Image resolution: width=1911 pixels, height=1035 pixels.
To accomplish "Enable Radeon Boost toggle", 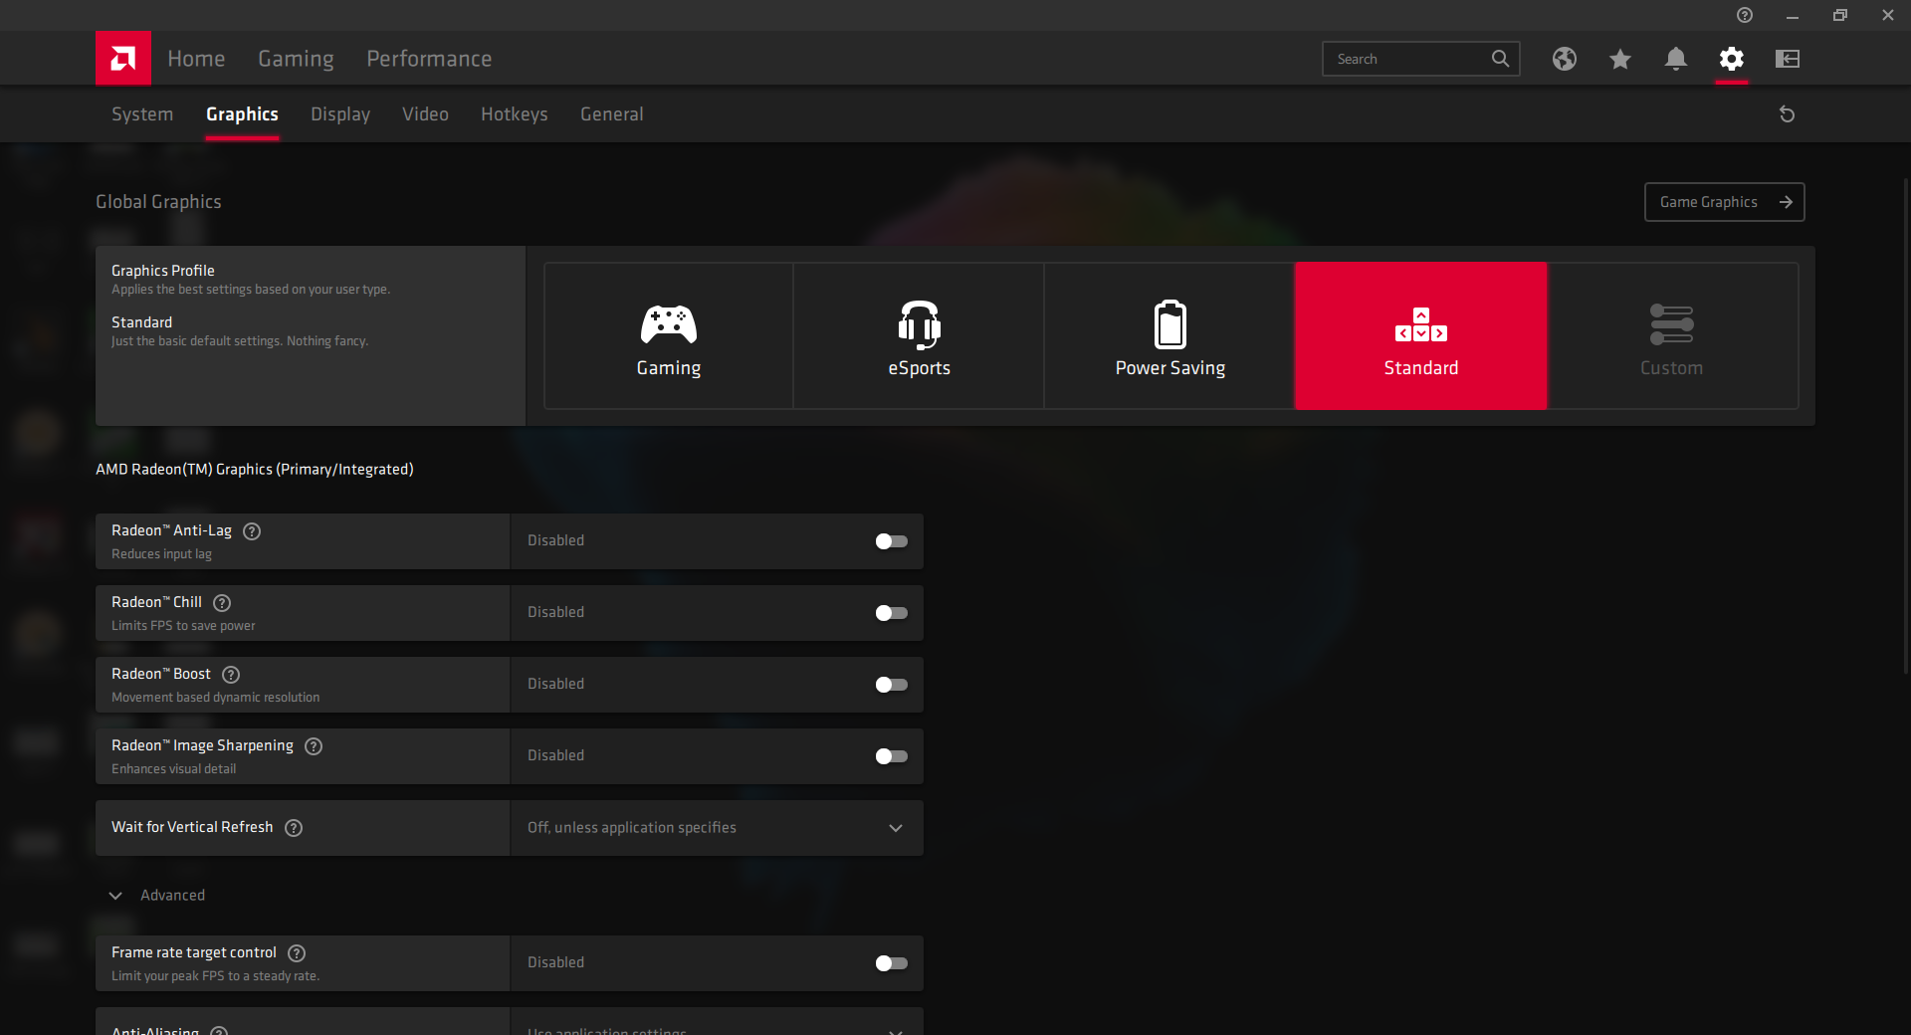I will pyautogui.click(x=891, y=685).
